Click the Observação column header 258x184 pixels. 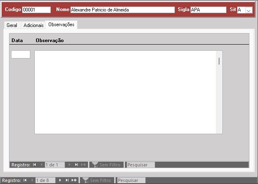click(x=50, y=40)
